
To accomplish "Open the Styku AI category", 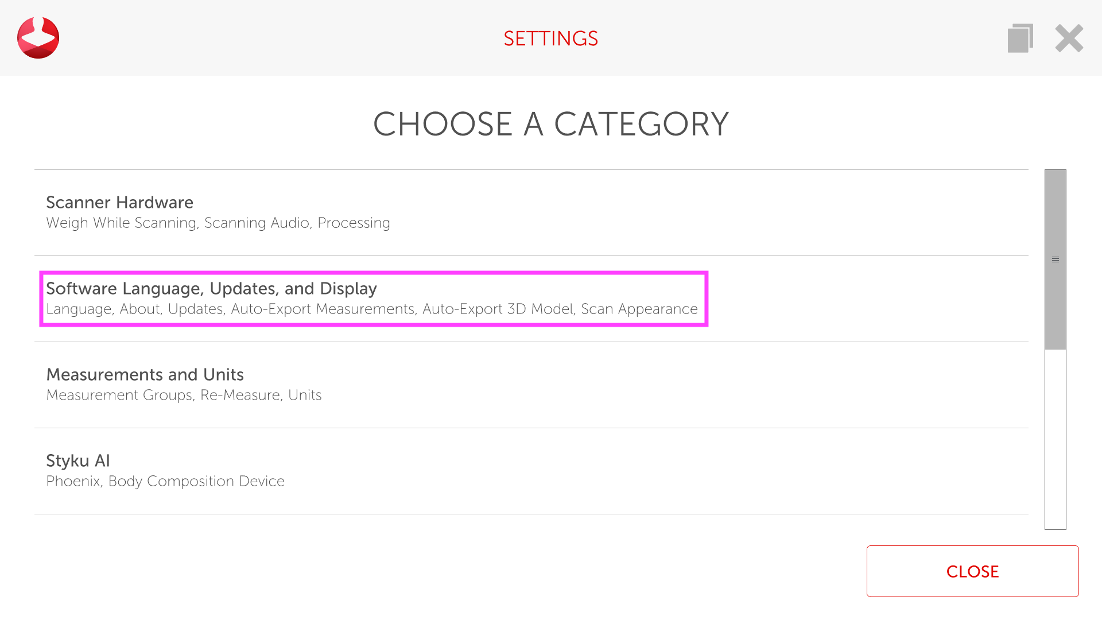I will [78, 461].
